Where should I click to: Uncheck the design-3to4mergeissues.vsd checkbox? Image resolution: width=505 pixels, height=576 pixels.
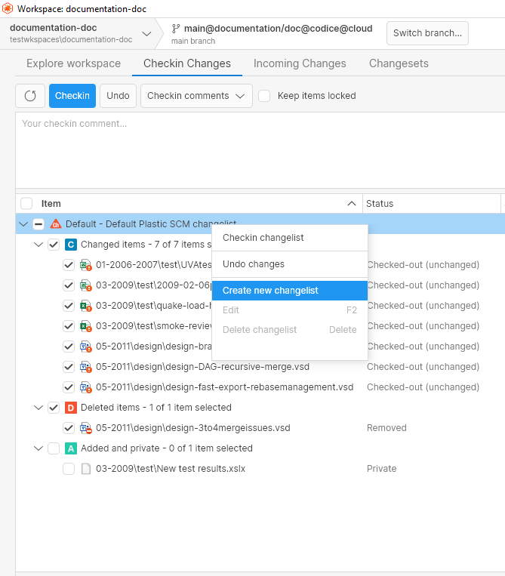coord(69,428)
